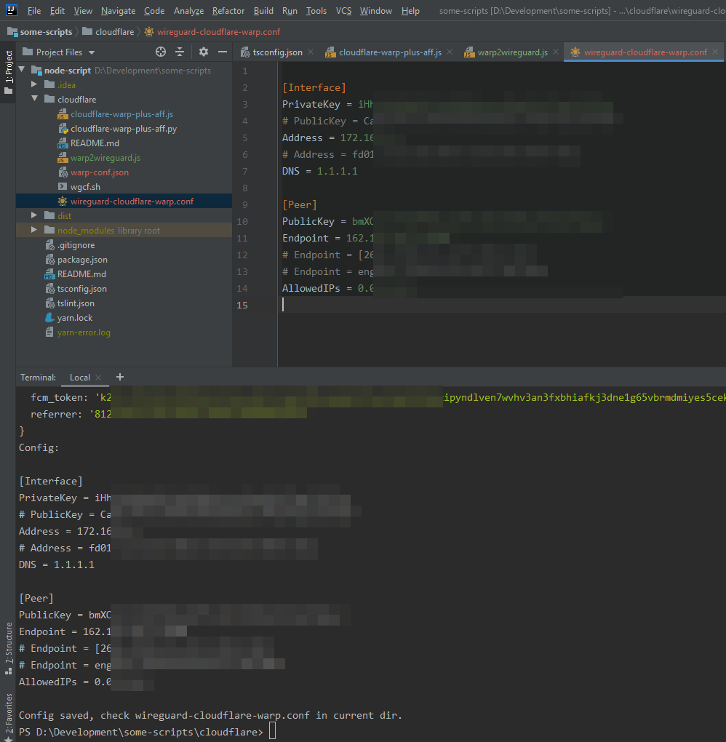Click the locate current file crosshair icon
726x742 pixels.
[161, 52]
